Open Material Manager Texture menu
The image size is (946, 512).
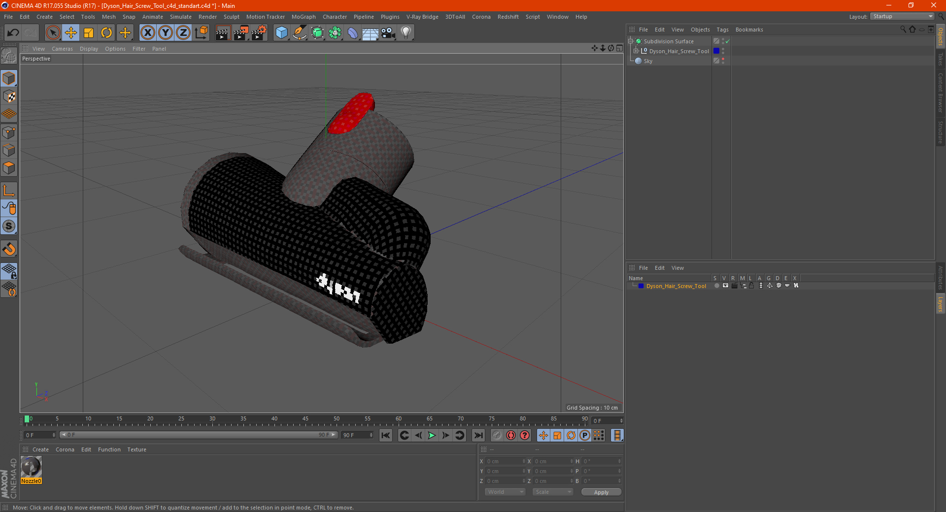coord(136,449)
